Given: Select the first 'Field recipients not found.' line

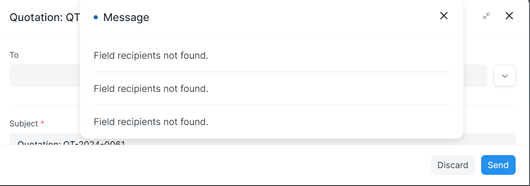Looking at the screenshot, I should click(x=151, y=56).
